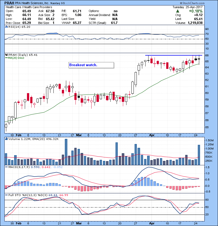Click the Tuesday 25-Apr-2017 date
218x226 pixels.
click(187, 7)
